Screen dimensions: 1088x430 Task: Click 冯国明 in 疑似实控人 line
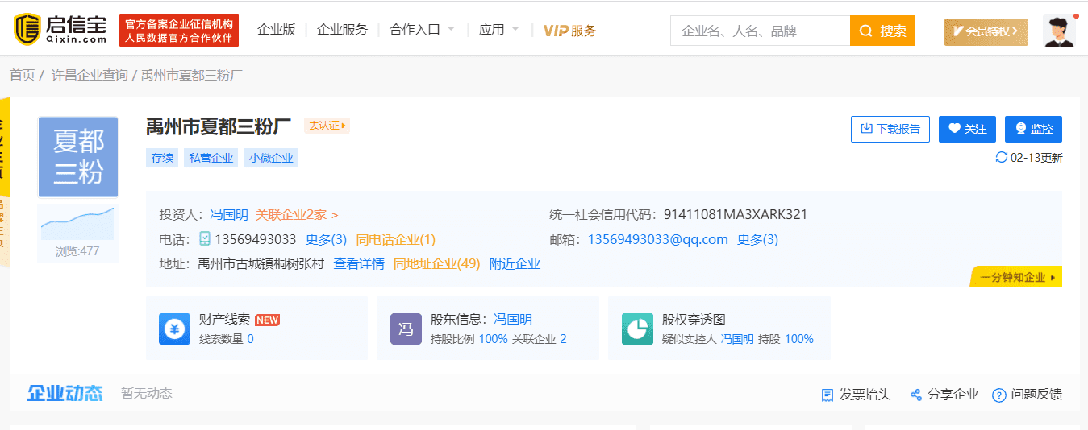(737, 339)
